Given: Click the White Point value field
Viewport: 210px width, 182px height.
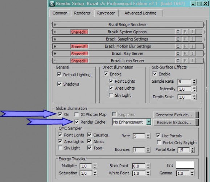Looking at the screenshot, I should pos(139,173).
